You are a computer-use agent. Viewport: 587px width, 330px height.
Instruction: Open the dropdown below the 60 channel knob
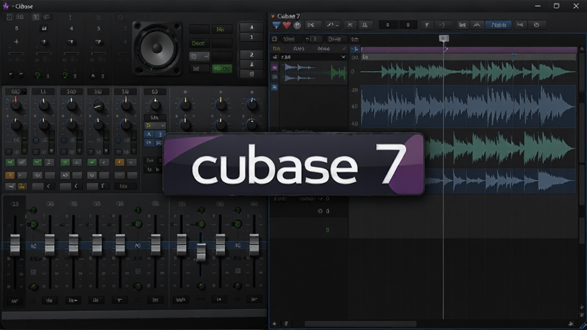click(155, 125)
